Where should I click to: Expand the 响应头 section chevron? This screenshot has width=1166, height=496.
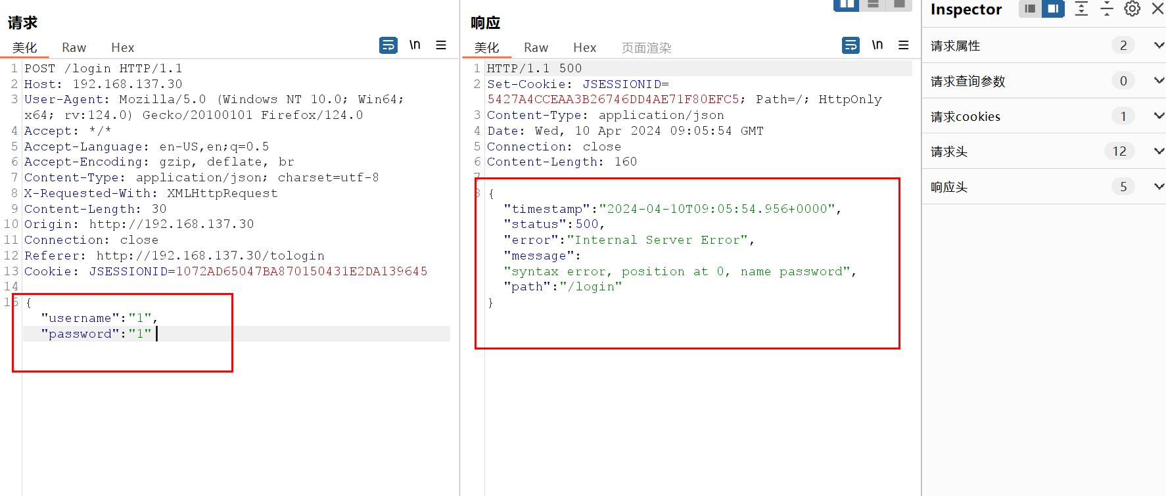pyautogui.click(x=1159, y=187)
